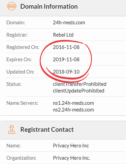126x164 pixels.
Task: Click the Updated On label
Action: point(20,72)
